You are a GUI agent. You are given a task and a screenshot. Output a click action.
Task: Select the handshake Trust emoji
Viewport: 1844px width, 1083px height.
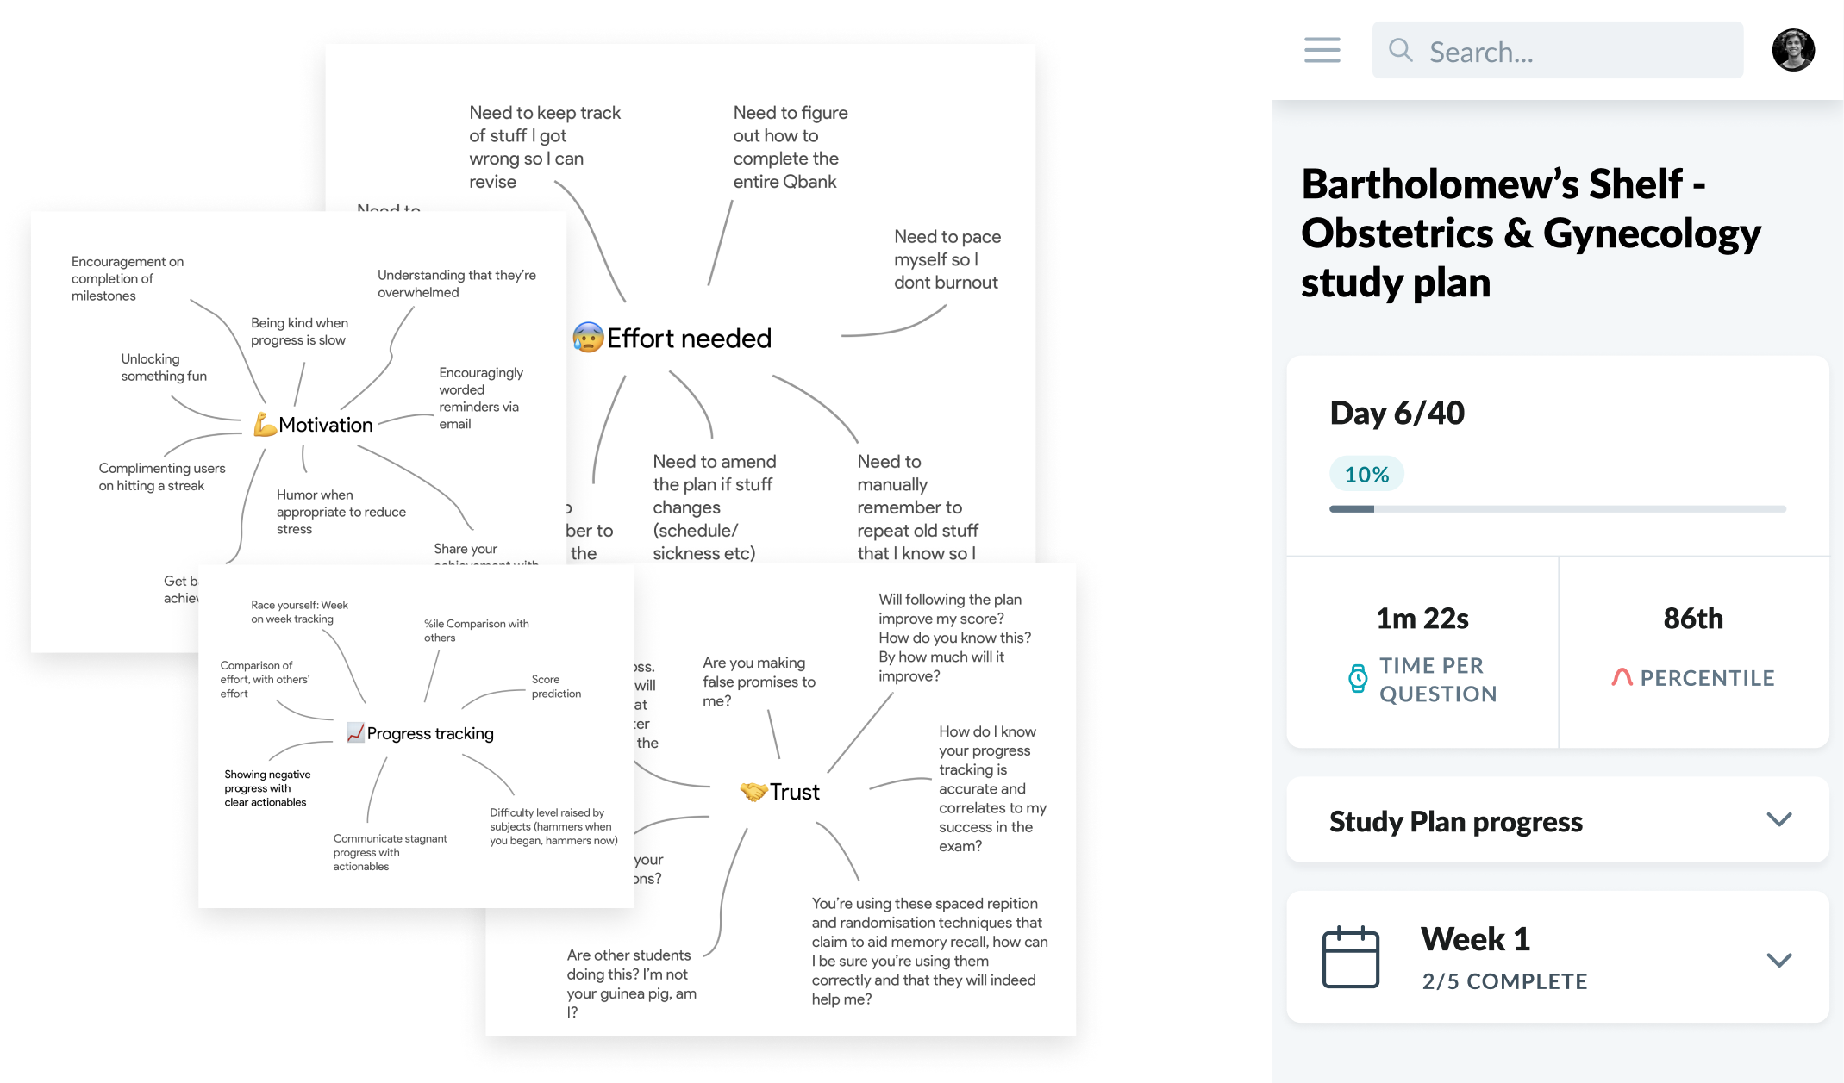click(x=753, y=791)
